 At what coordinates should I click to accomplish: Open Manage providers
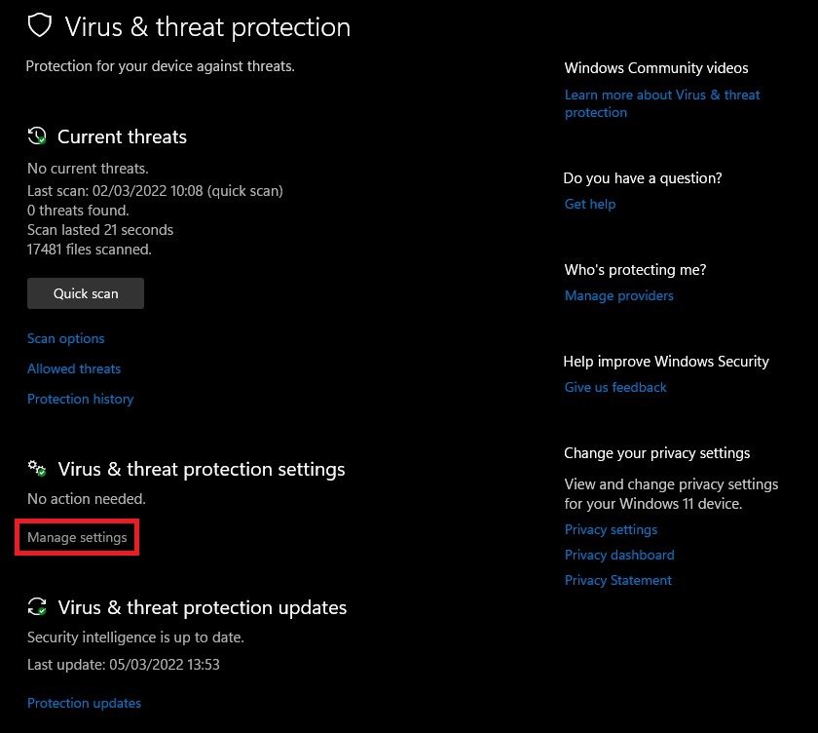[x=619, y=295]
